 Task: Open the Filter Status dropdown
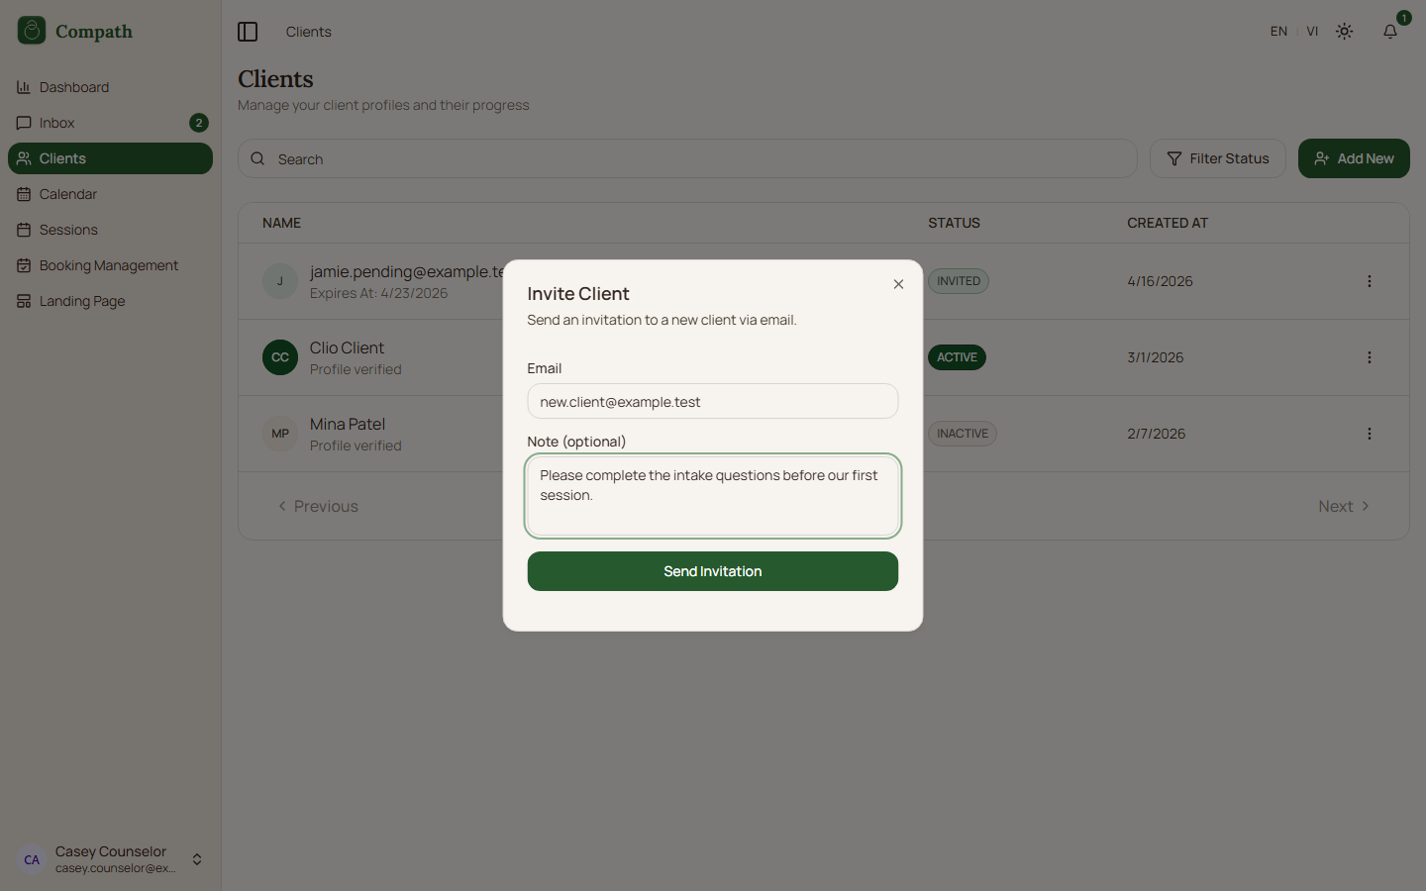click(x=1217, y=158)
